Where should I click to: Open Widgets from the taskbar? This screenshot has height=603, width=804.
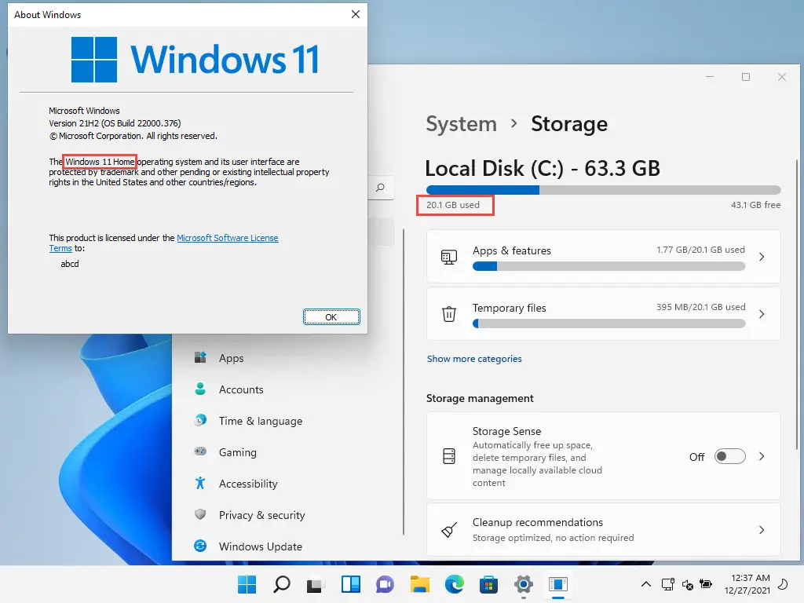tap(351, 584)
